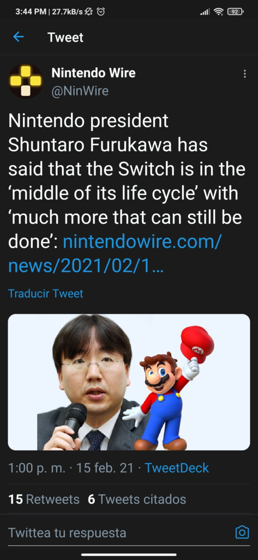The width and height of the screenshot is (258, 560).
Task: Open the Furukawa and Mario image
Action: point(129,382)
